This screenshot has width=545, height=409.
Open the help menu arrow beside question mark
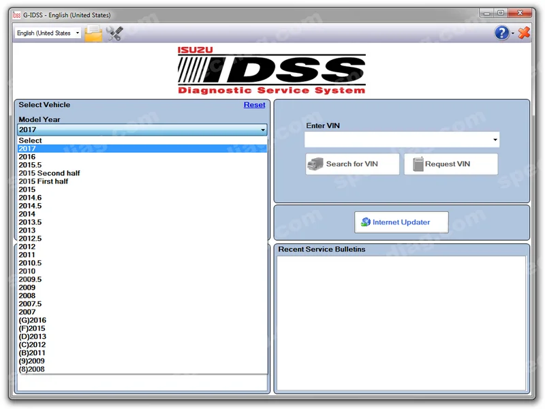pos(513,33)
